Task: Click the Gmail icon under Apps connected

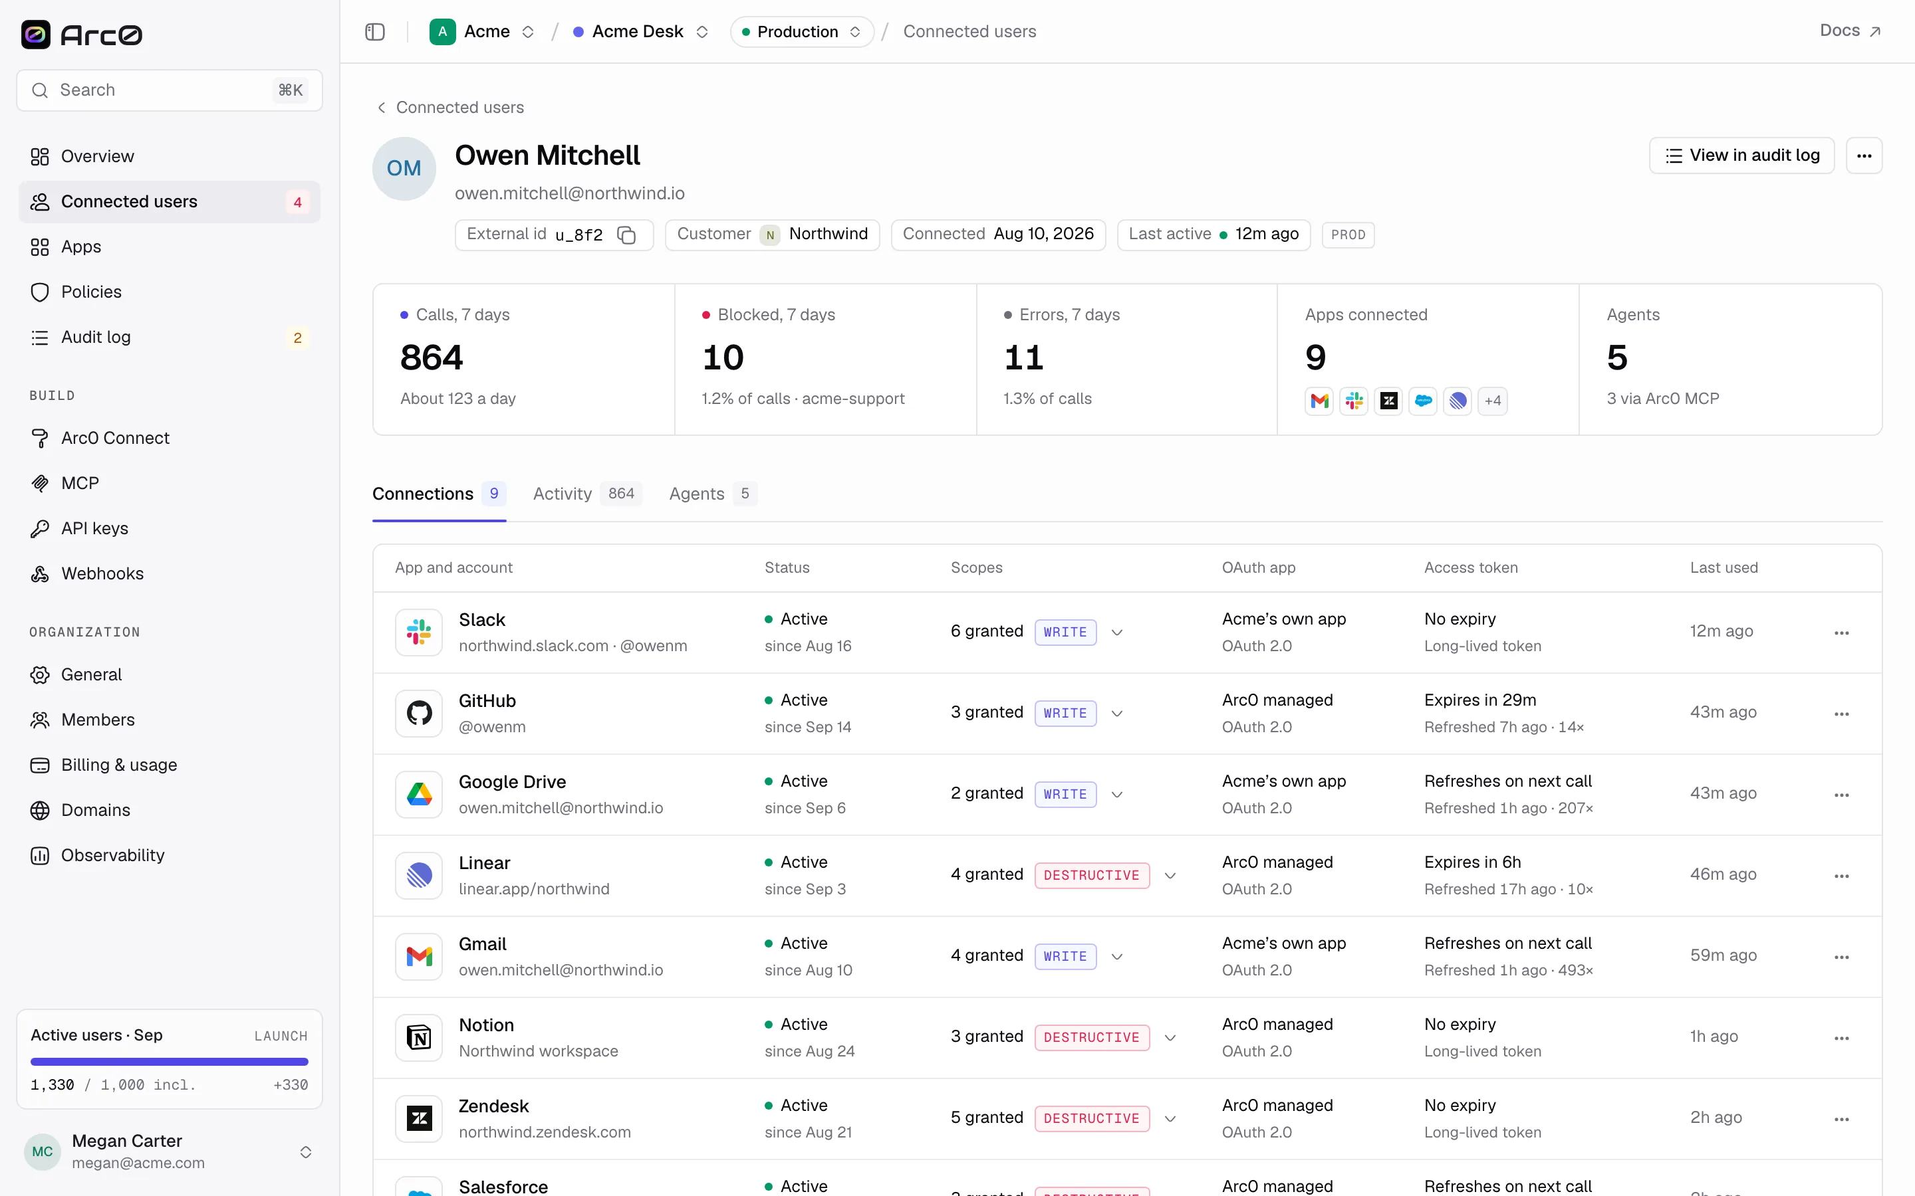Action: tap(1319, 401)
